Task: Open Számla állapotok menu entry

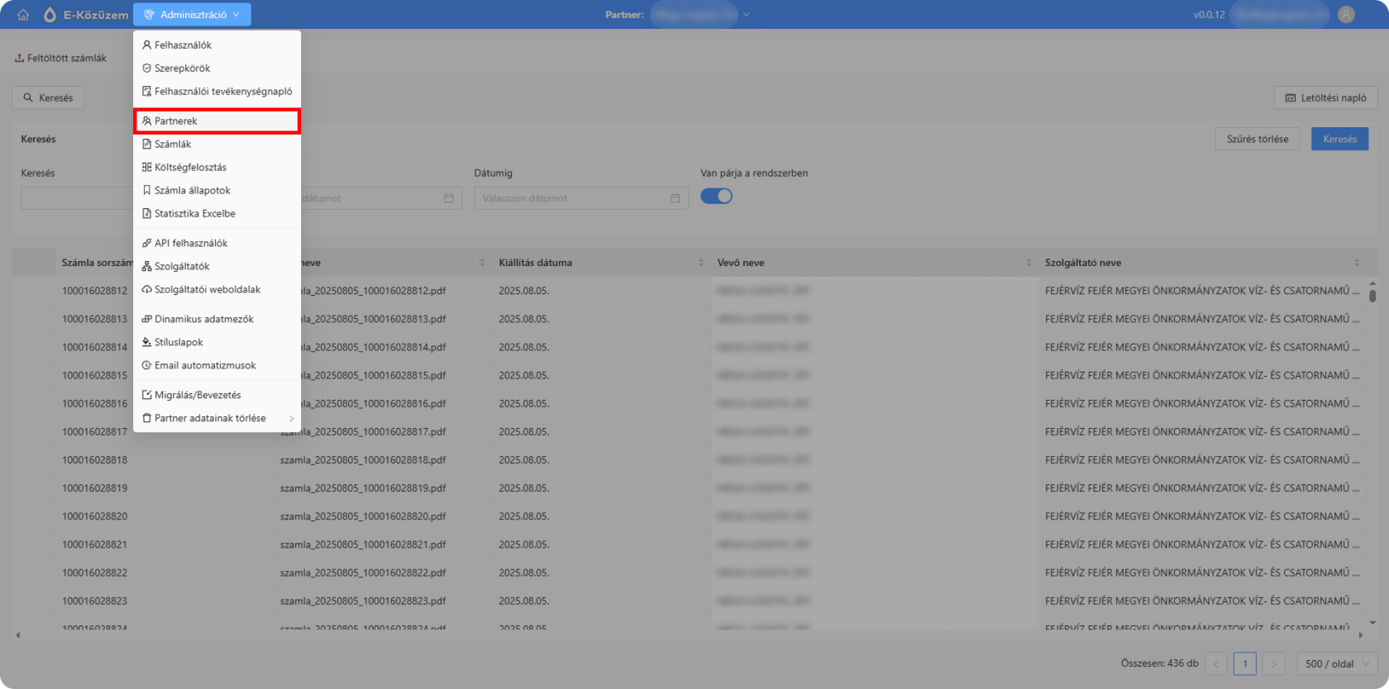Action: pos(217,190)
